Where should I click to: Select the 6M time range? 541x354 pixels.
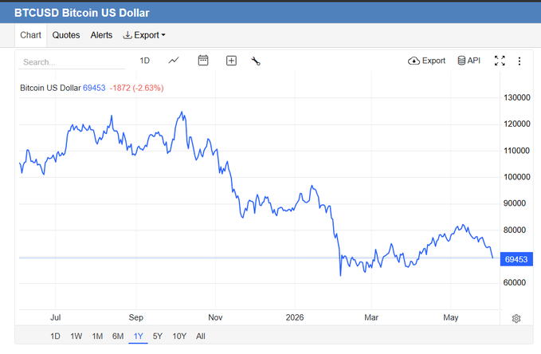coord(118,336)
